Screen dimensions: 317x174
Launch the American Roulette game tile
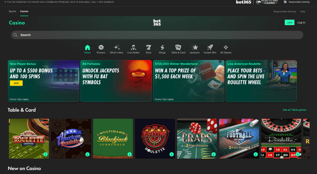(x=71, y=139)
